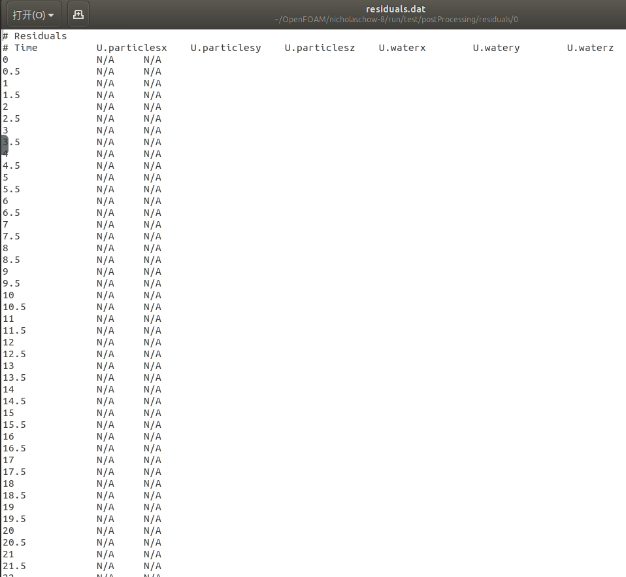
Task: Select the U.particlesy column header
Action: [225, 48]
